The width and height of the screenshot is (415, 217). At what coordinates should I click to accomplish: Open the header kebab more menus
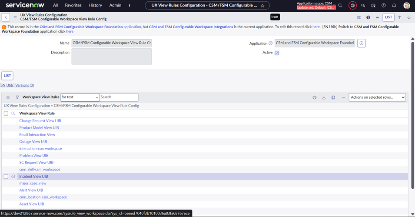tap(129, 5)
